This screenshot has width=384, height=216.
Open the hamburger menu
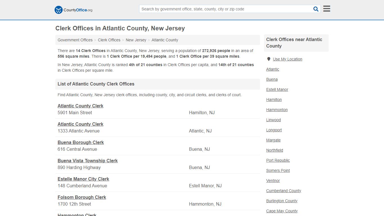pyautogui.click(x=327, y=9)
